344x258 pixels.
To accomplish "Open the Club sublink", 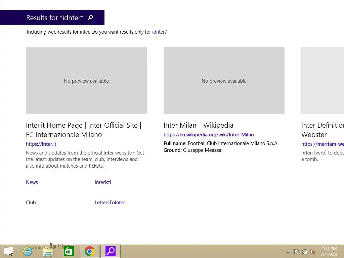I will click(31, 203).
